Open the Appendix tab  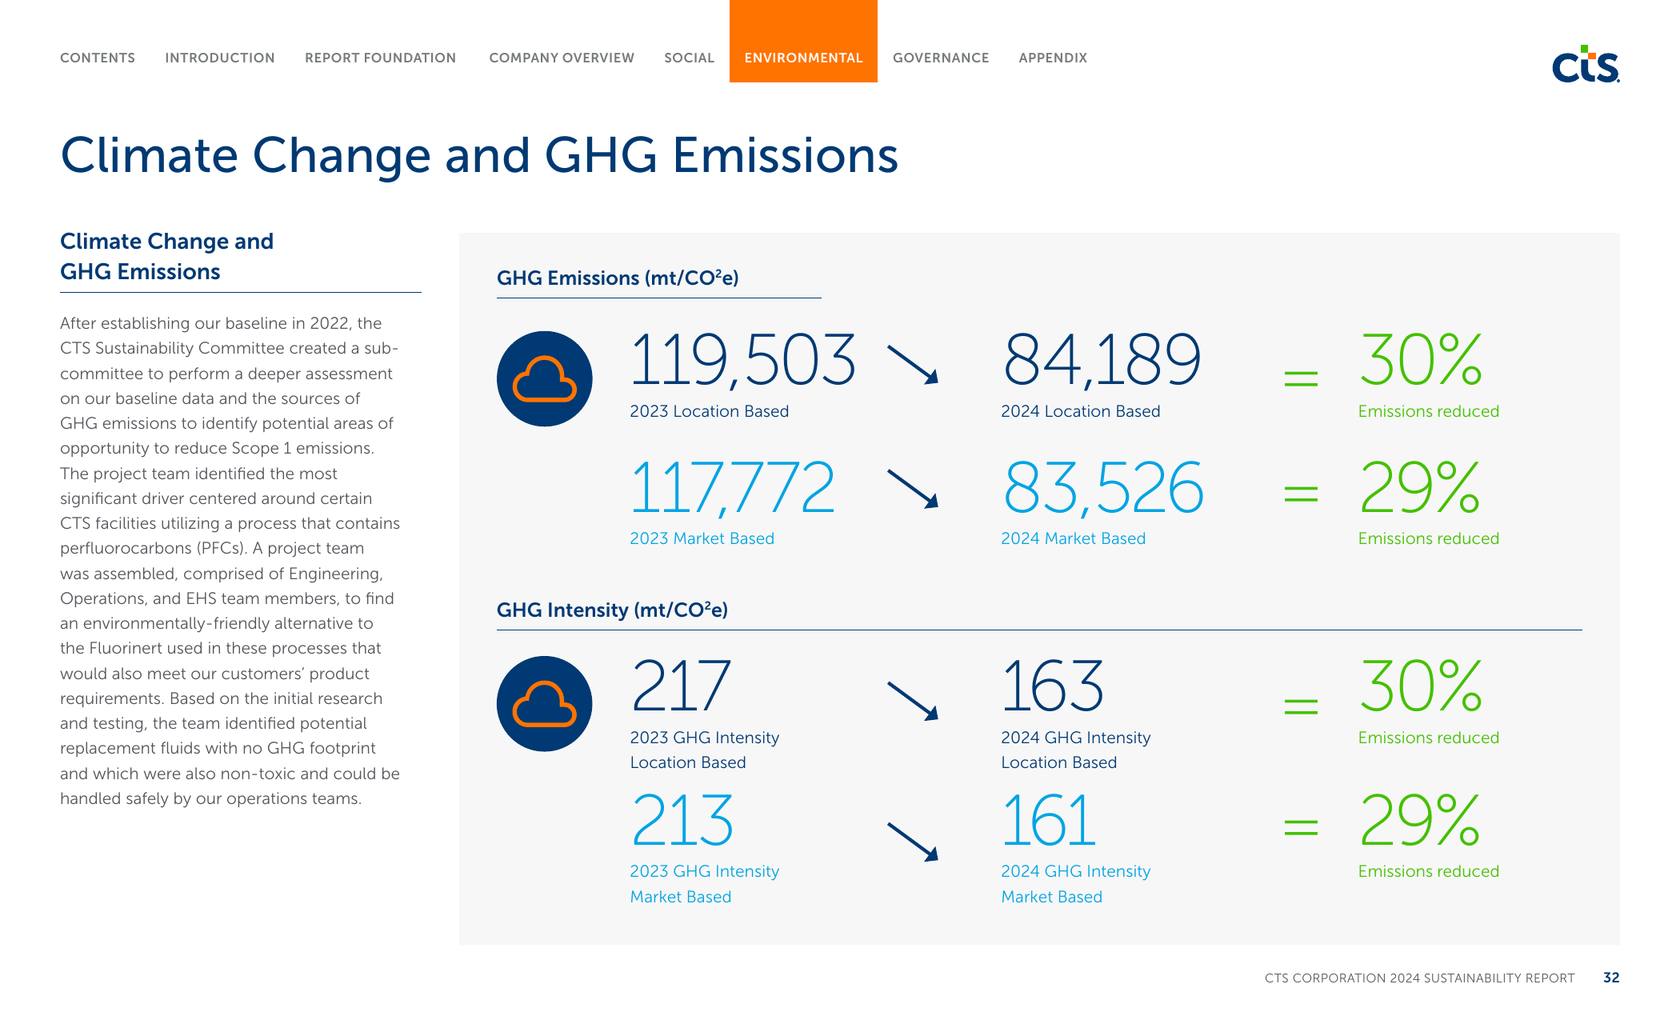click(x=1053, y=58)
